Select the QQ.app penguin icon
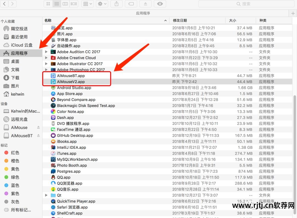 tap(53, 177)
